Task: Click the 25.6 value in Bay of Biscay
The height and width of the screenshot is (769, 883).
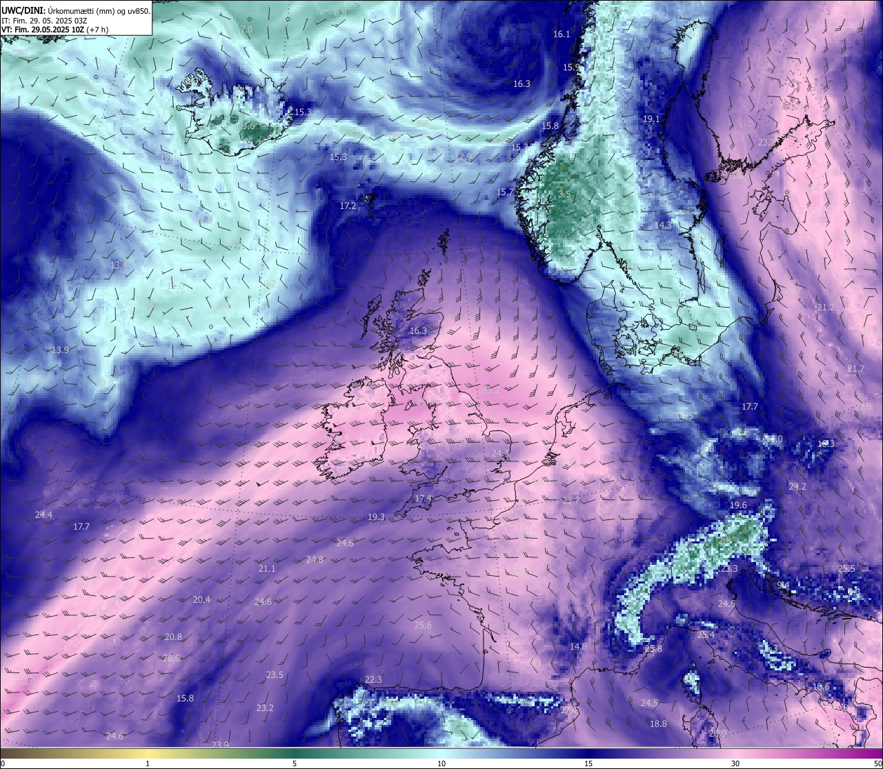Action: point(423,626)
